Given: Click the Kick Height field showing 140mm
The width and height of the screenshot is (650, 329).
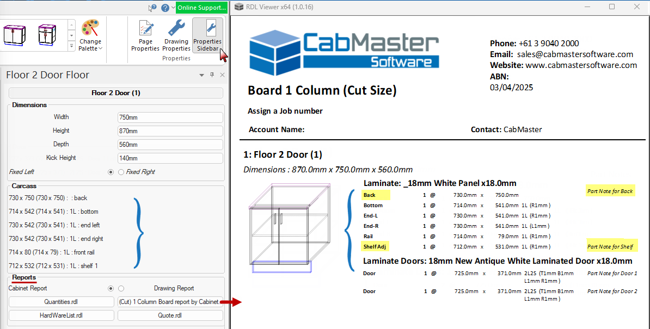Looking at the screenshot, I should click(170, 158).
